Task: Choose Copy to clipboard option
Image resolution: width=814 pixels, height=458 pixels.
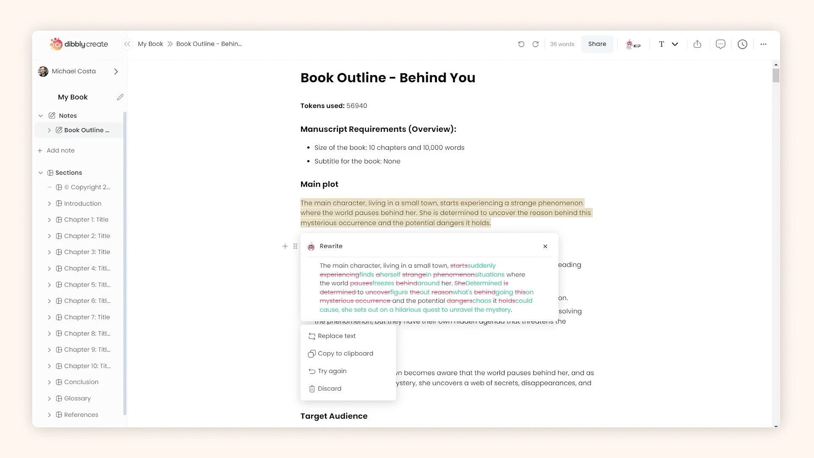Action: click(345, 354)
